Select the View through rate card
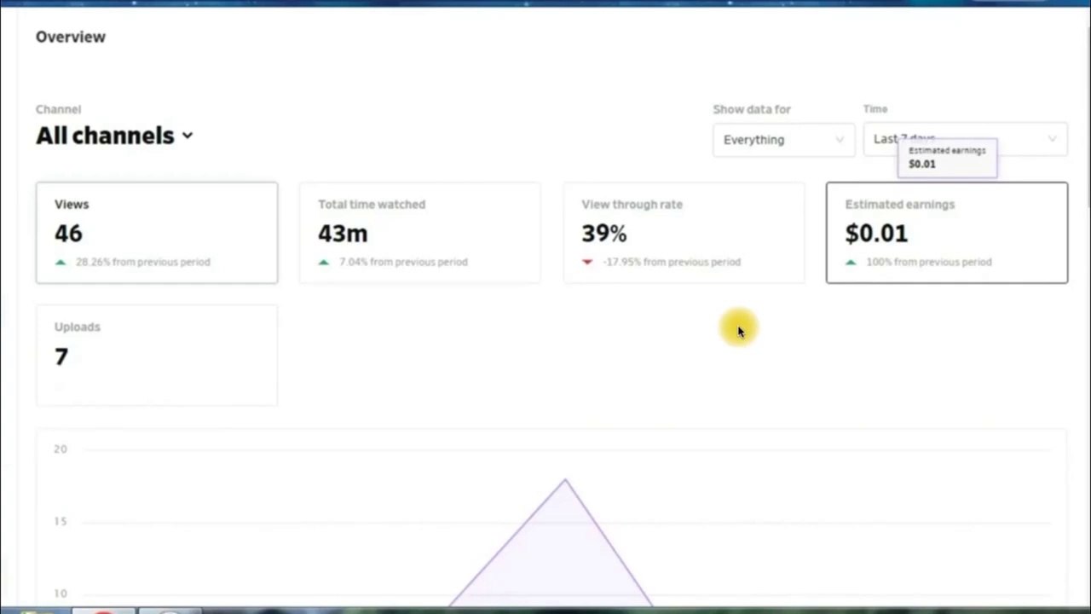 pos(684,232)
